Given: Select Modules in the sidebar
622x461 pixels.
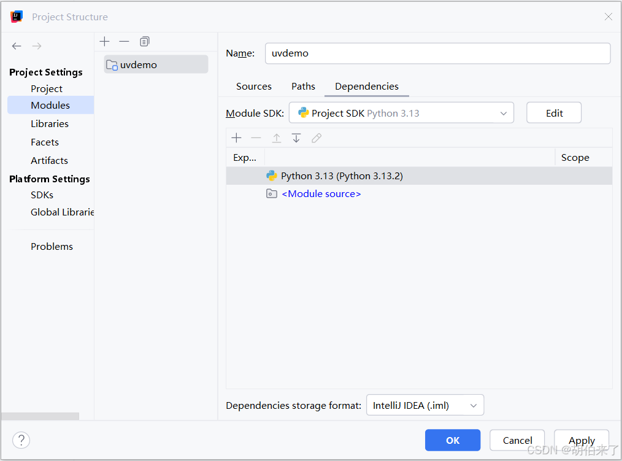Looking at the screenshot, I should (x=50, y=105).
